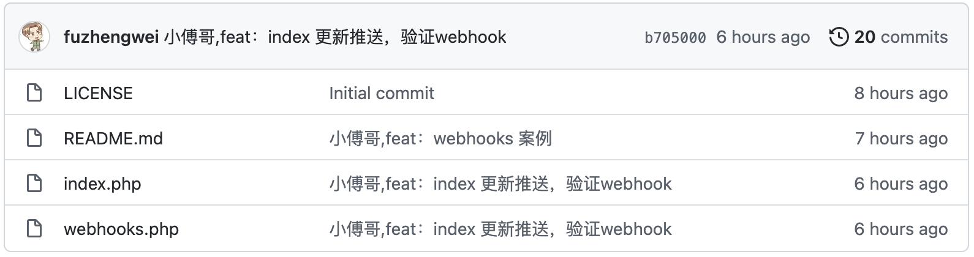Open fuzhengwei's avatar image
The width and height of the screenshot is (974, 257).
pyautogui.click(x=34, y=37)
